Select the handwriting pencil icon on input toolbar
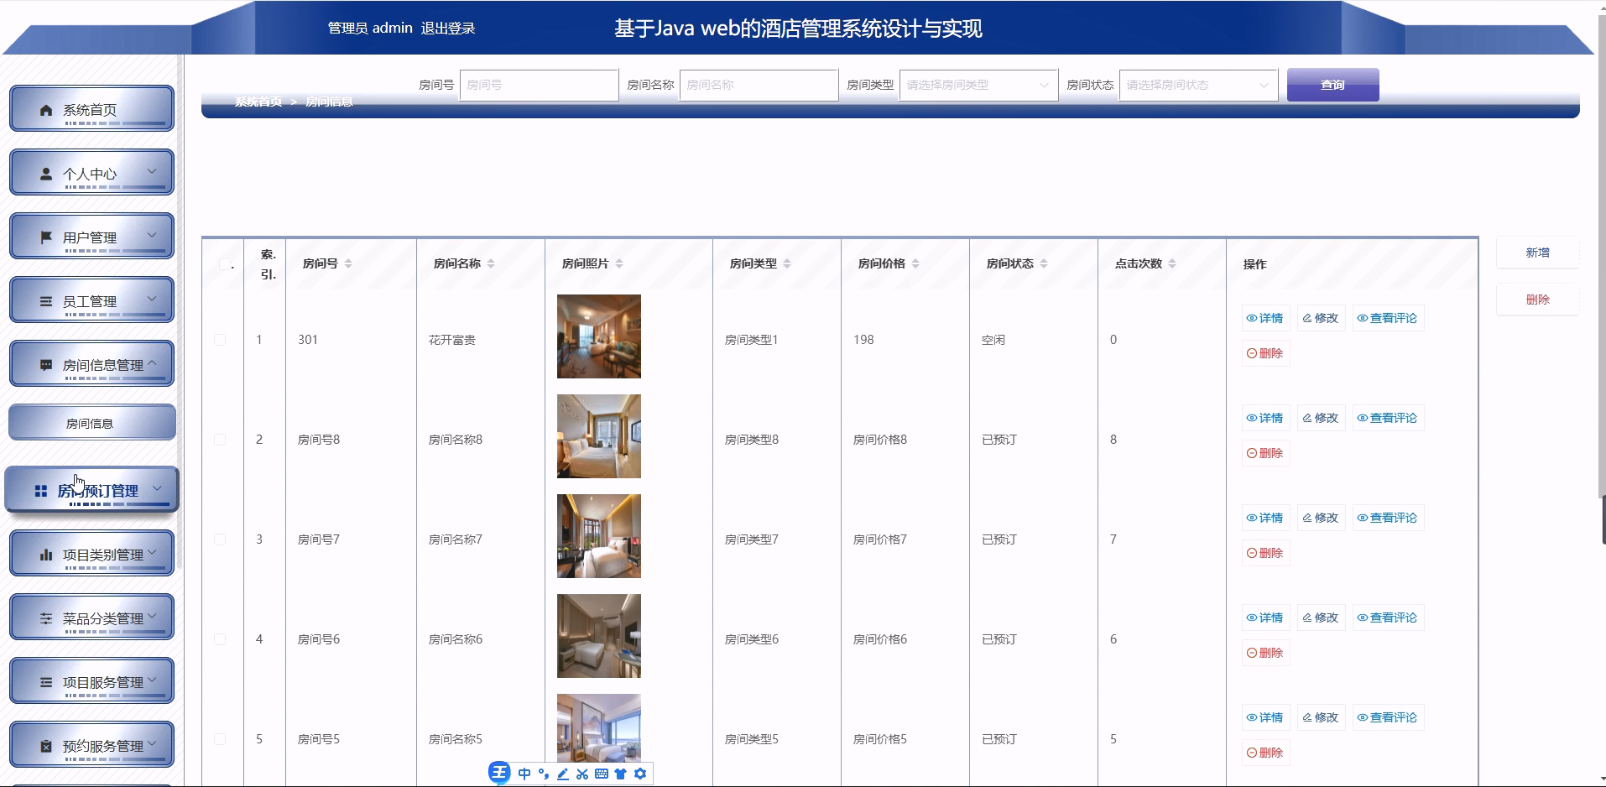1606x787 pixels. pos(562,774)
